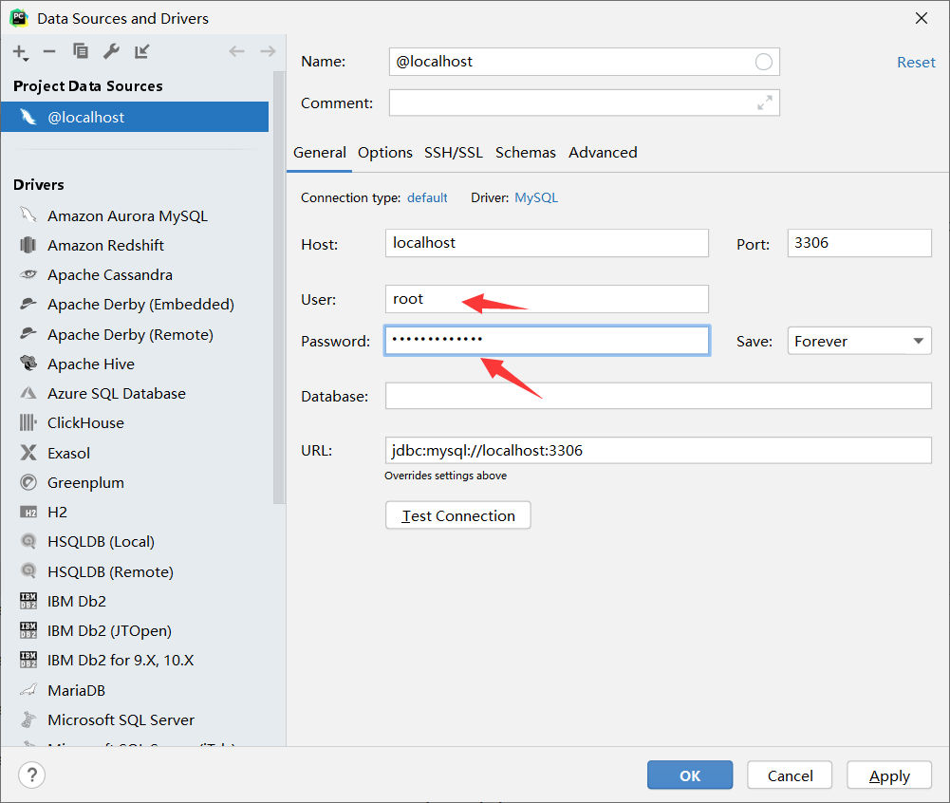Open the Save password dropdown

[859, 341]
